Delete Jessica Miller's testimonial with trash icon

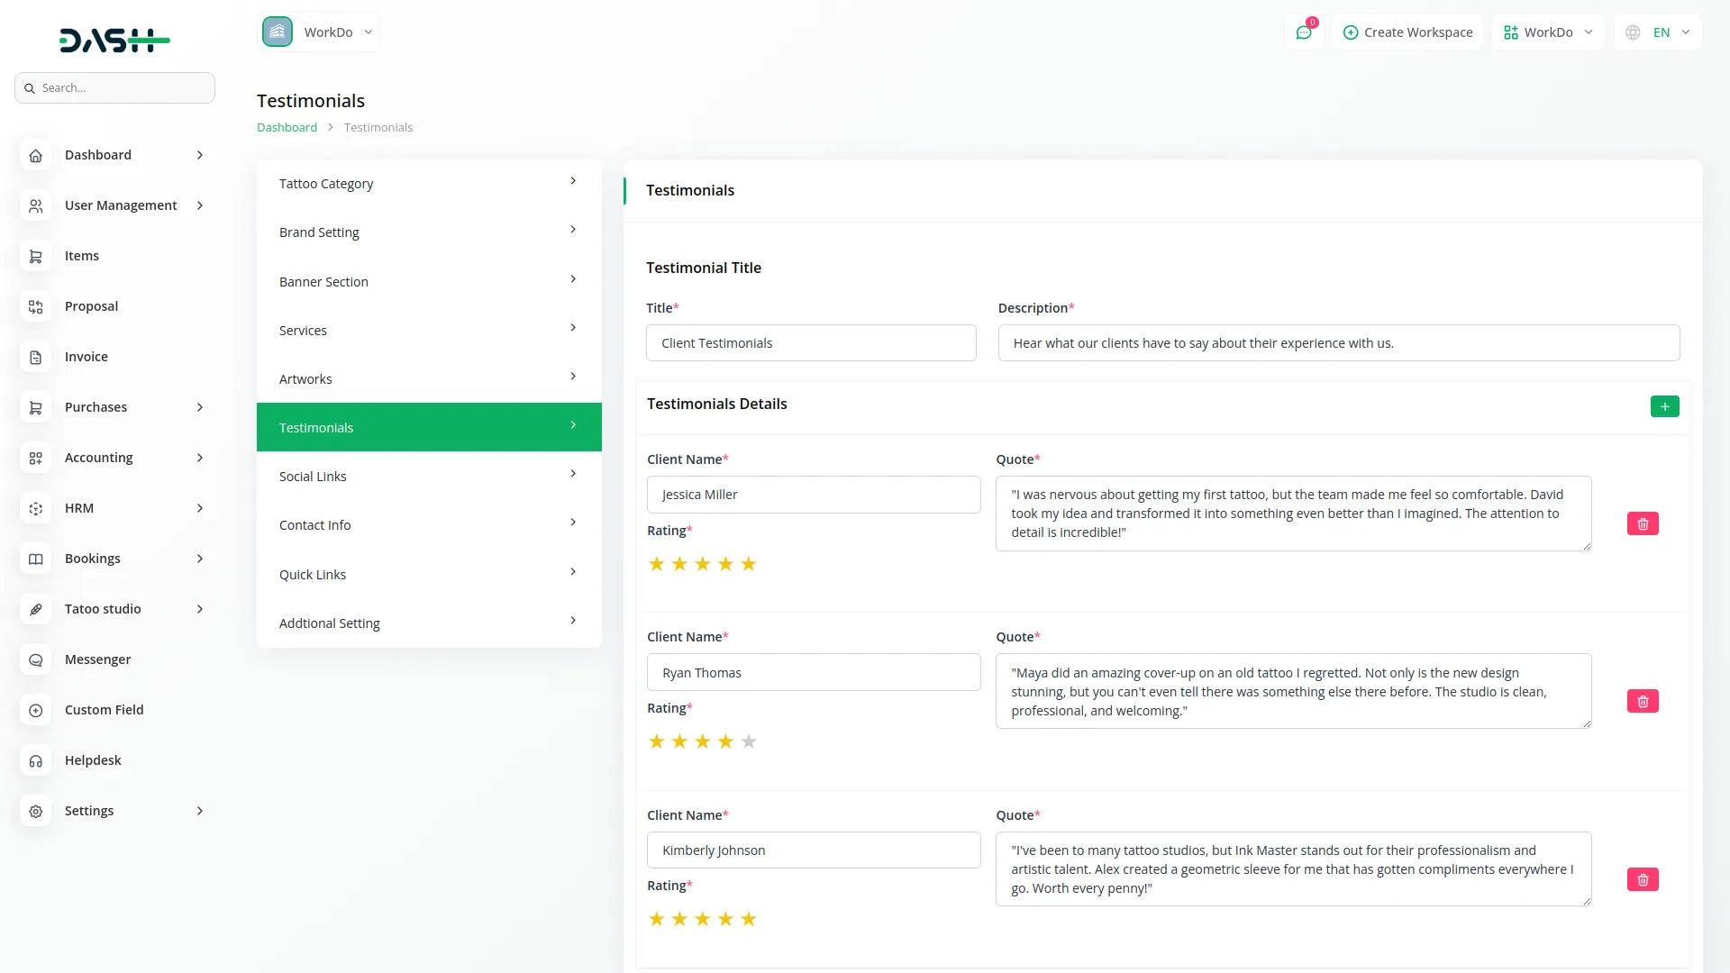[1643, 523]
